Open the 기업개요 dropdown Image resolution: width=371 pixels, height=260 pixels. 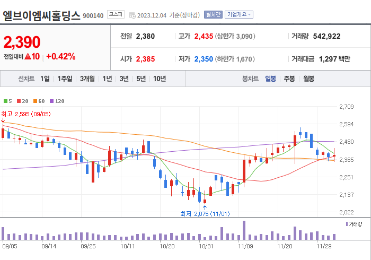coord(238,15)
